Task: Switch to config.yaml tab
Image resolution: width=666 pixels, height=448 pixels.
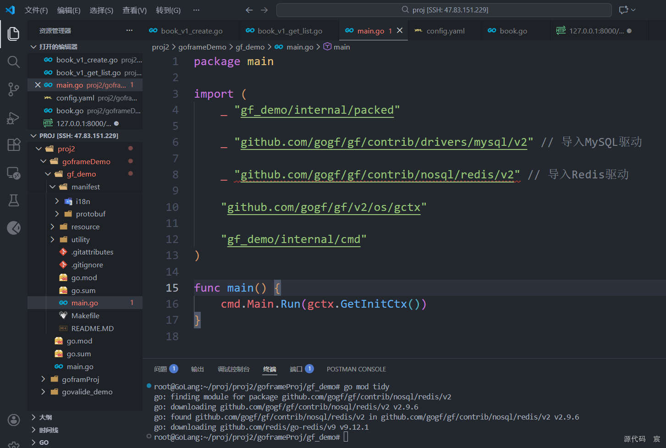Action: point(445,31)
